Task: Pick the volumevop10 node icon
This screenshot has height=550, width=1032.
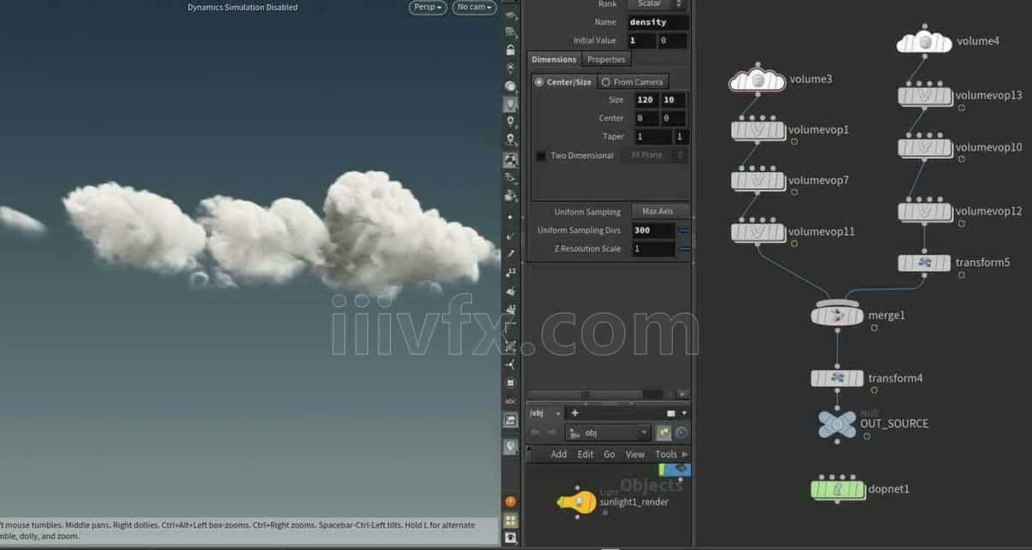Action: pyautogui.click(x=924, y=147)
